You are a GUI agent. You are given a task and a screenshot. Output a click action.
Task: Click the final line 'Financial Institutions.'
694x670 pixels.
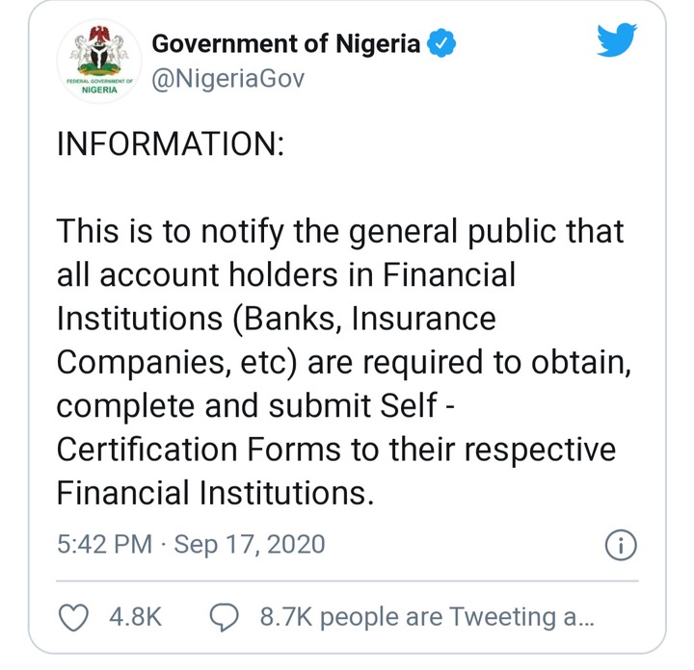214,492
